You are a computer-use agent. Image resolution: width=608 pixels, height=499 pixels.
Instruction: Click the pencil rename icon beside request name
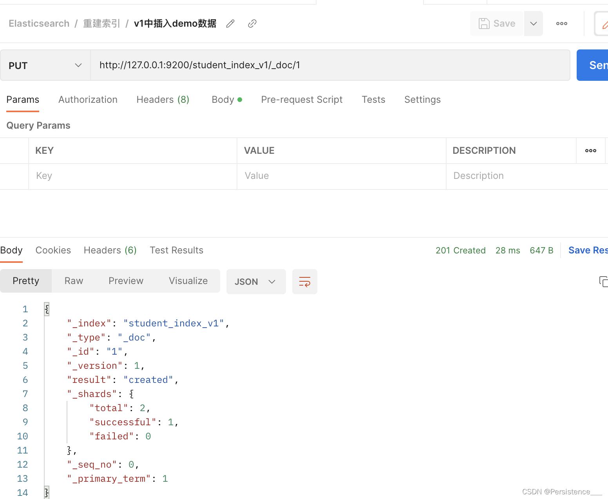(x=230, y=24)
